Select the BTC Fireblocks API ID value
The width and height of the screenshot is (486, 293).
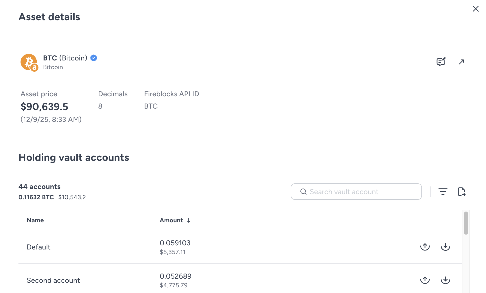coord(151,106)
